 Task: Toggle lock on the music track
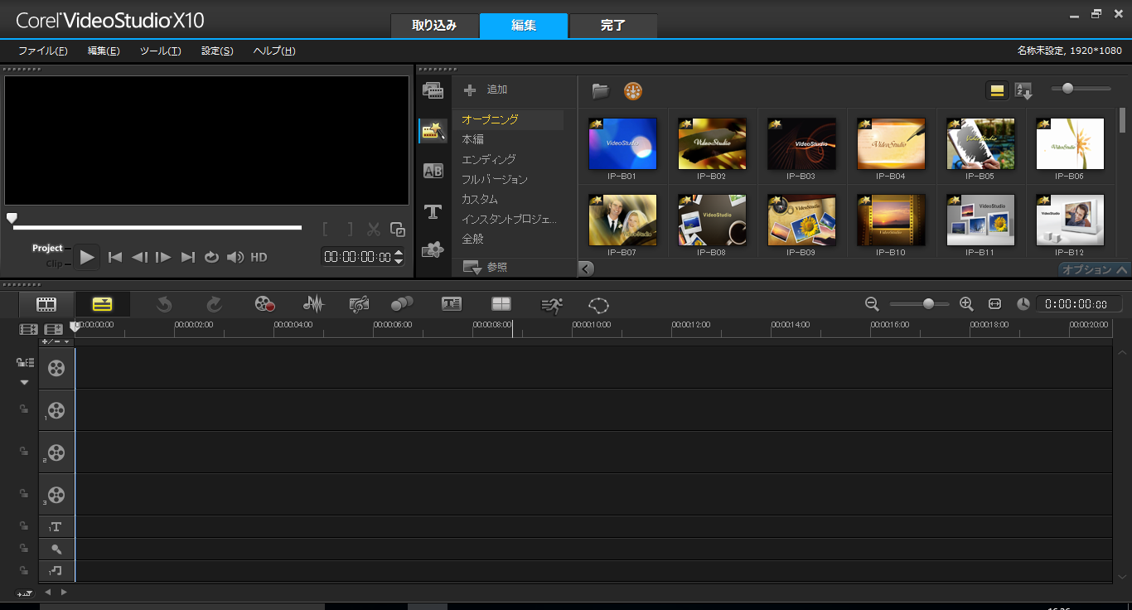coord(24,570)
